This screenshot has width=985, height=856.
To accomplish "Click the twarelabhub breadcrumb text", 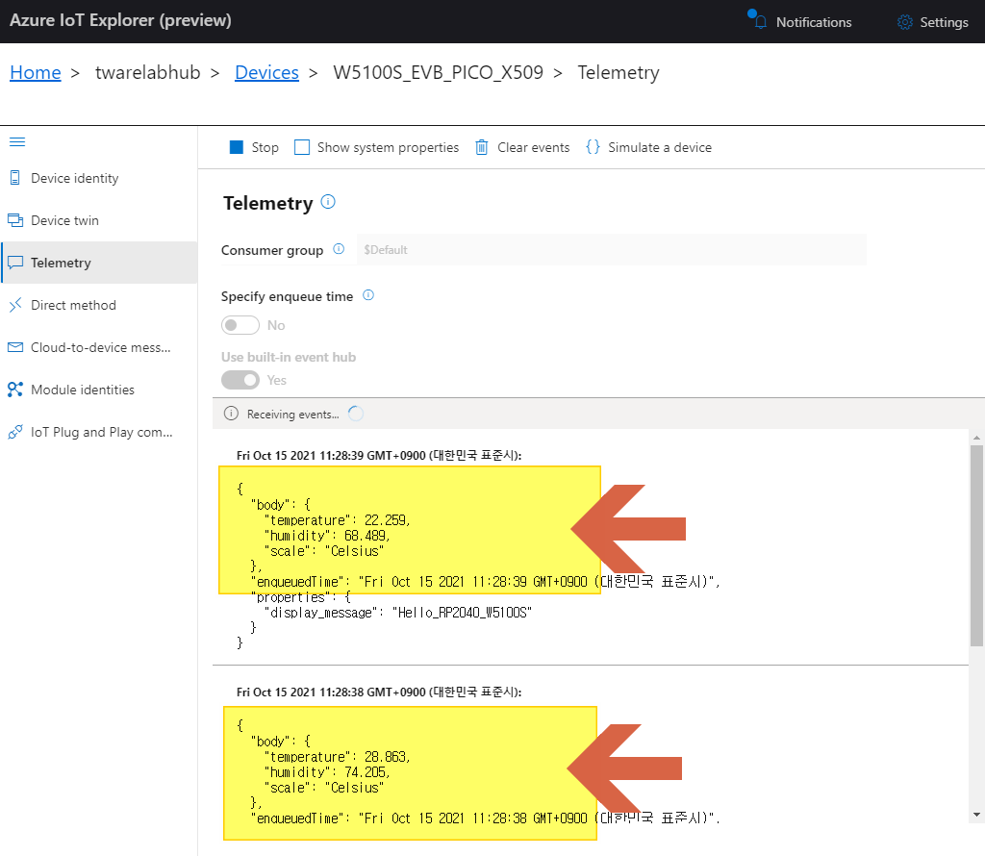I will point(147,72).
